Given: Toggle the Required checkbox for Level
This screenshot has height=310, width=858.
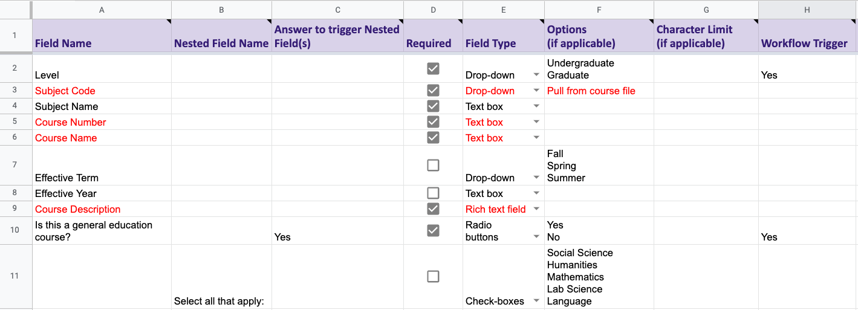Looking at the screenshot, I should point(433,68).
